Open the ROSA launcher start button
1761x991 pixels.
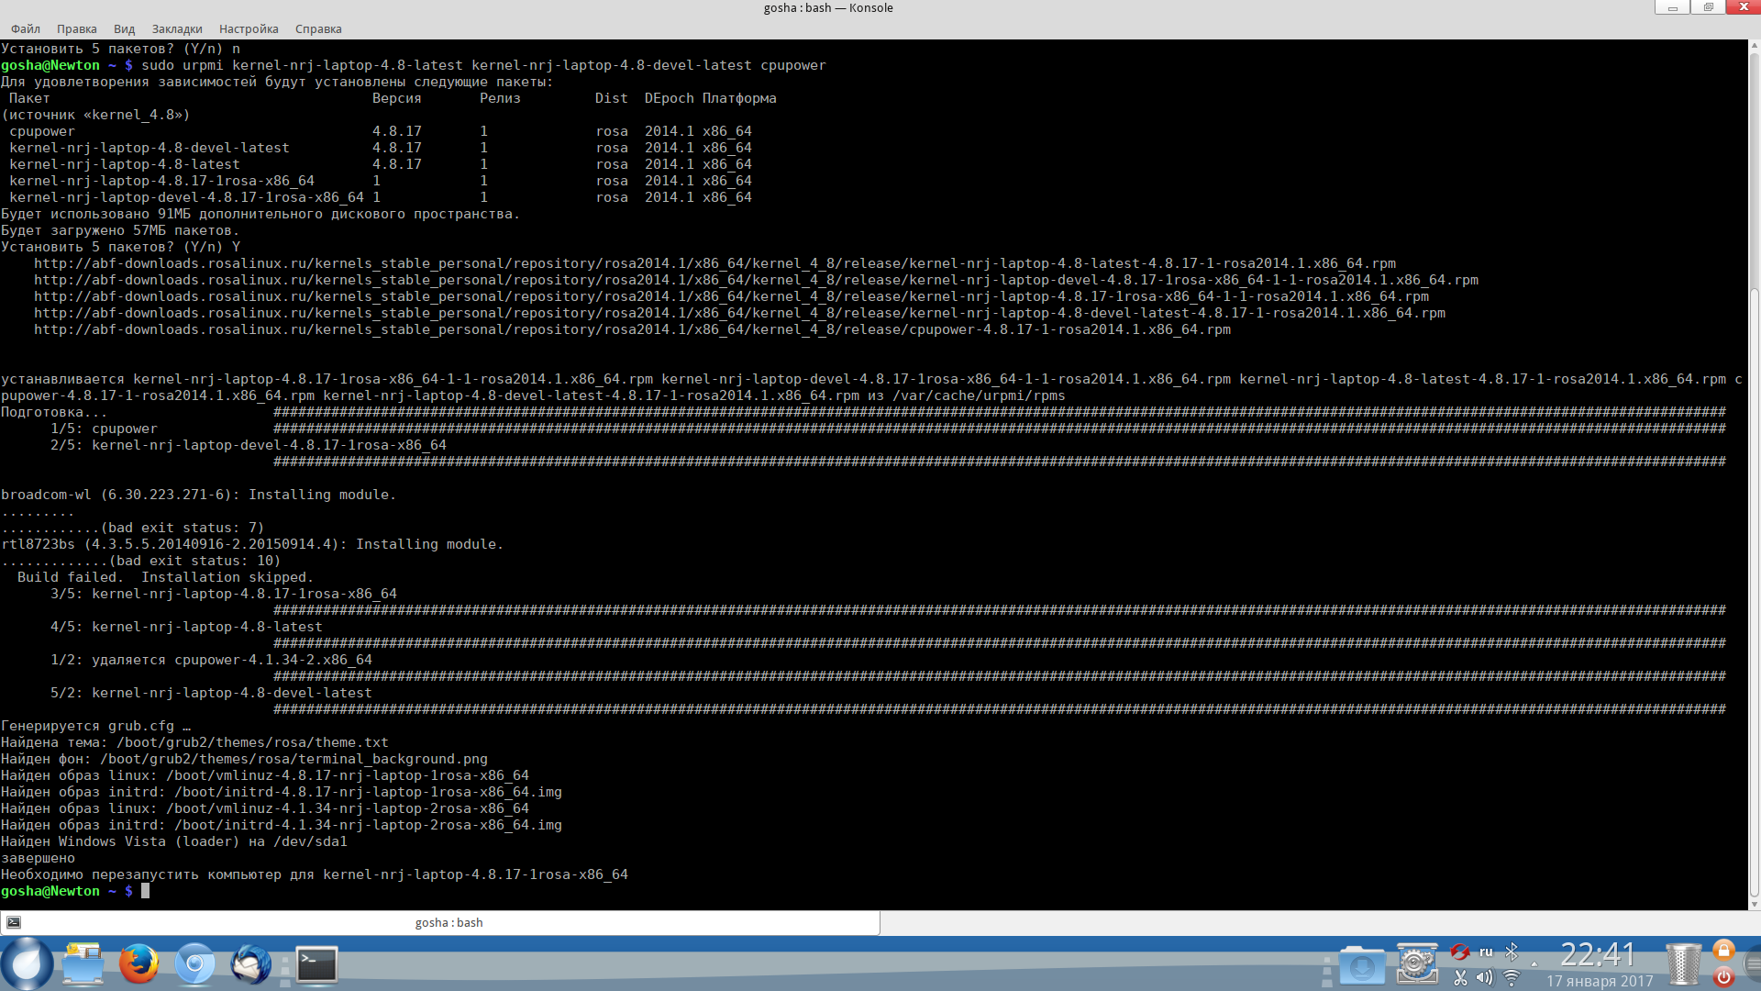(x=26, y=963)
